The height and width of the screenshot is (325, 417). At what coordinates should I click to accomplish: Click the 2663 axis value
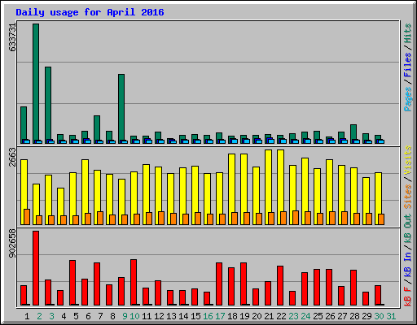(x=12, y=157)
